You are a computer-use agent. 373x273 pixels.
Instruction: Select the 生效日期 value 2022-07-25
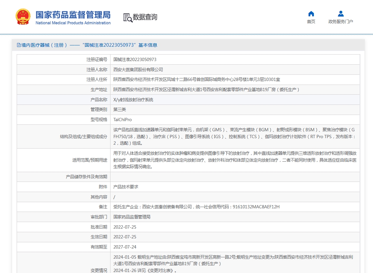[x=125, y=237]
